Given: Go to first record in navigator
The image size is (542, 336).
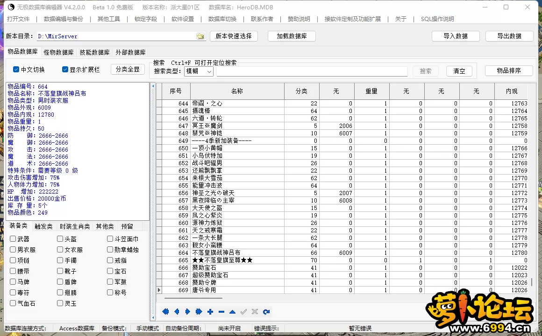Looking at the screenshot, I should (165, 312).
